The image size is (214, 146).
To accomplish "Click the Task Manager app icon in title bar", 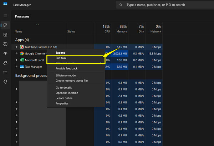I will pos(5,4).
